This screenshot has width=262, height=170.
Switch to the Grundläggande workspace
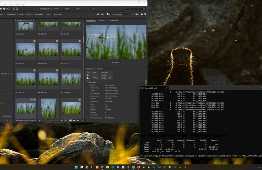(x=44, y=9)
